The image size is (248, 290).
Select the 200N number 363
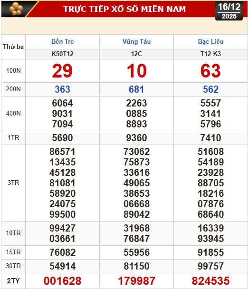point(62,89)
